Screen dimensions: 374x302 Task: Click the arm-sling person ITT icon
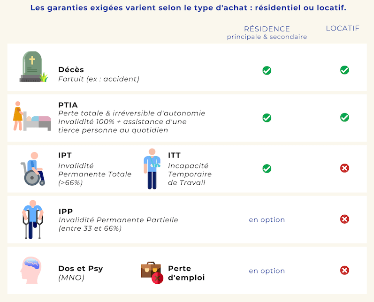point(152,169)
